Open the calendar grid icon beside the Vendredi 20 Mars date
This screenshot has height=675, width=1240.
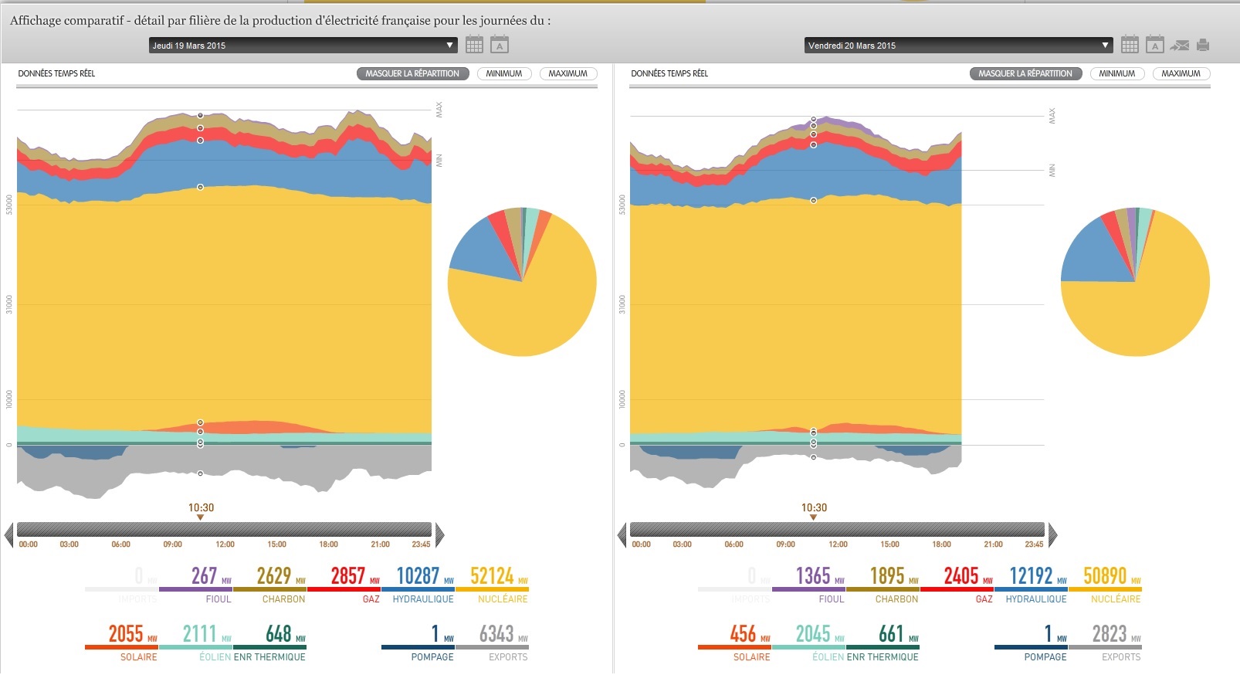click(x=1130, y=45)
